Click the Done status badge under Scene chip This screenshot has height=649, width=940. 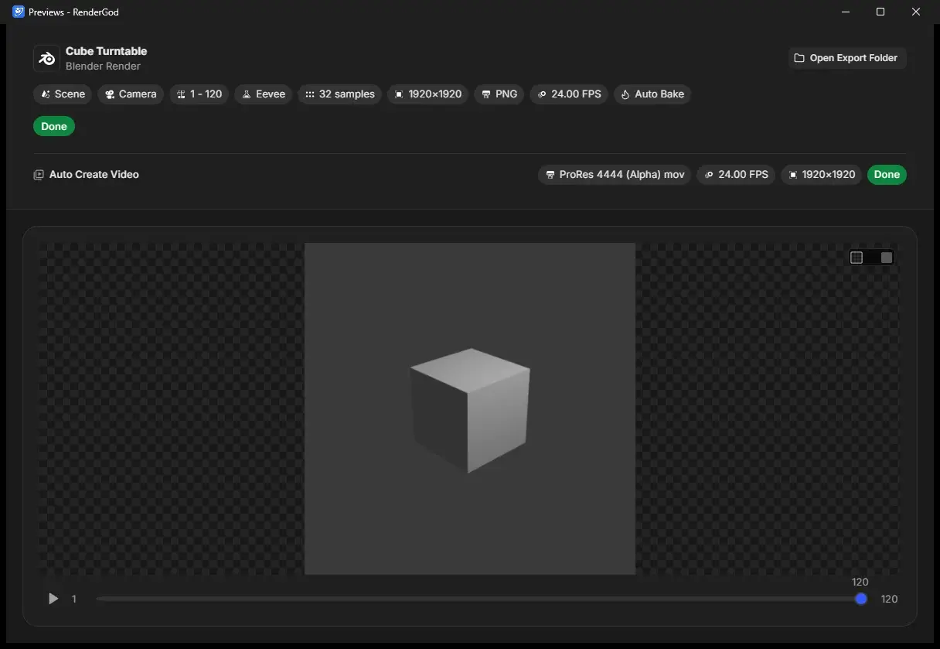pyautogui.click(x=54, y=126)
